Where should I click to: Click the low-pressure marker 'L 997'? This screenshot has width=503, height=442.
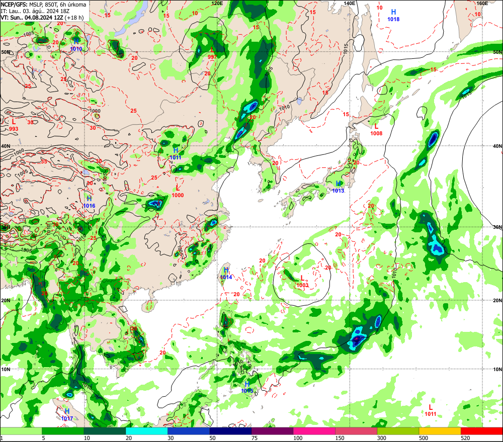point(212,53)
